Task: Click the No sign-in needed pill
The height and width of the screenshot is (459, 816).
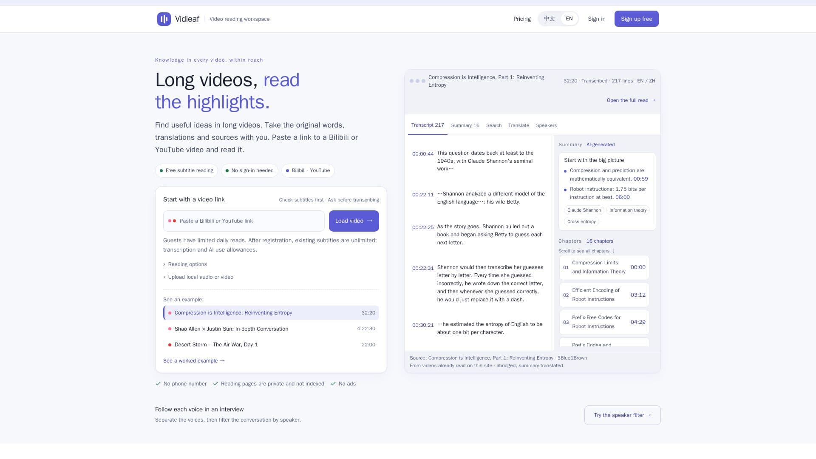Action: click(x=249, y=170)
